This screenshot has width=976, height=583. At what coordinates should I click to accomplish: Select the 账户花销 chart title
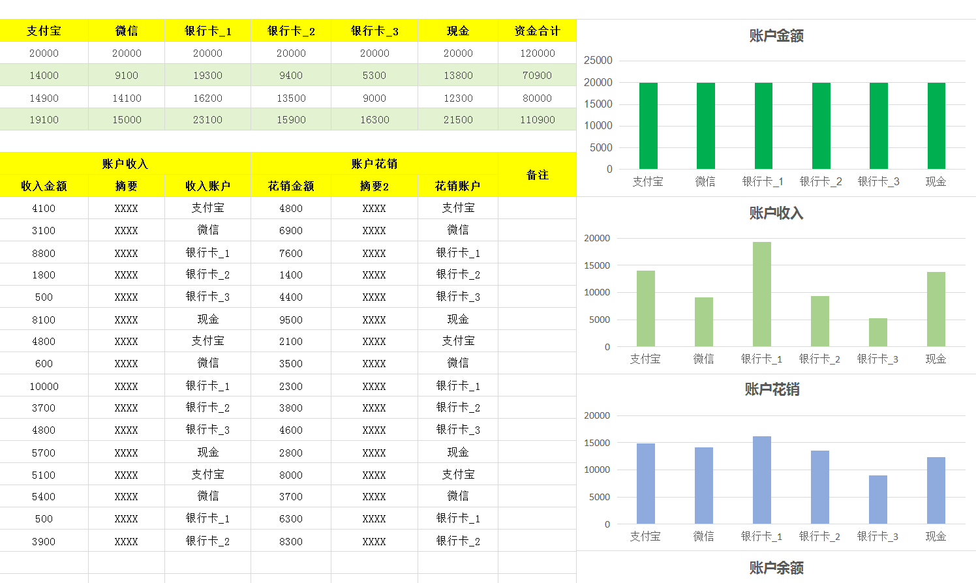click(772, 389)
